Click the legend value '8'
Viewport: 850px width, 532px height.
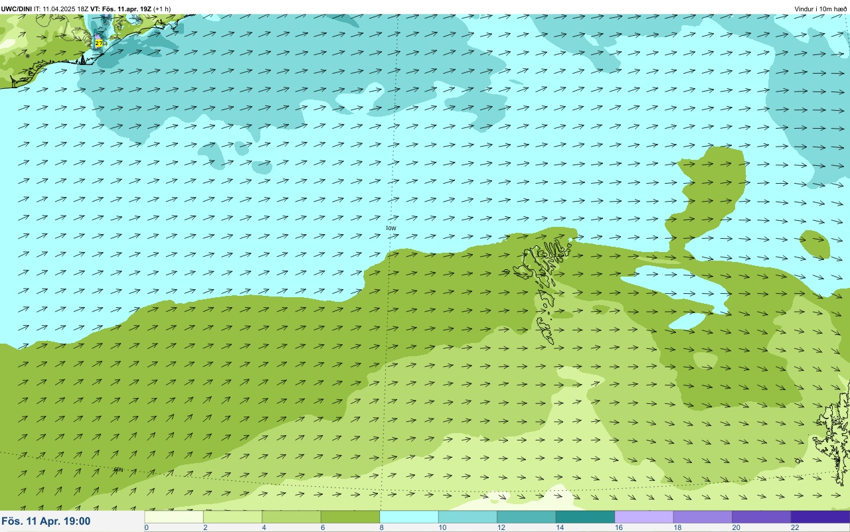click(381, 527)
